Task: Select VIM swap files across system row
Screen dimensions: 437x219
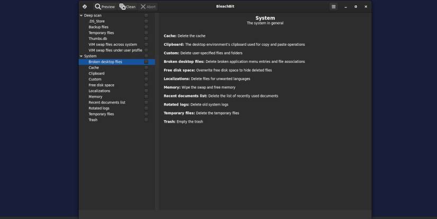Action: [x=117, y=45]
